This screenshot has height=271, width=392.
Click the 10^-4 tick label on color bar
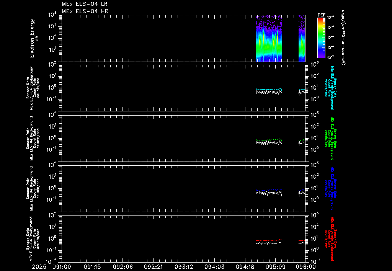[x=331, y=27]
